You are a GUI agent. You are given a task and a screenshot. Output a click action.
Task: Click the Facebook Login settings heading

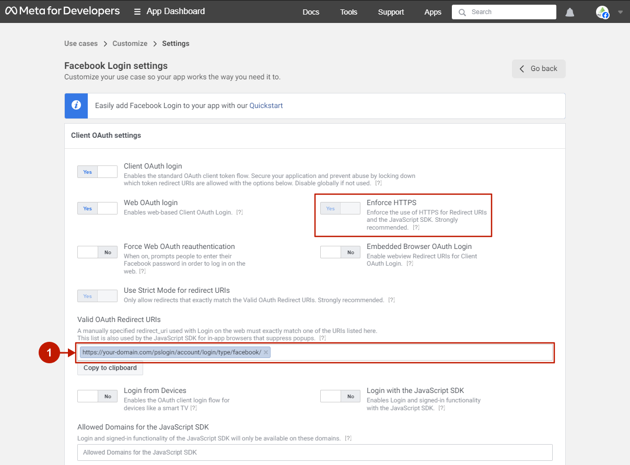116,66
